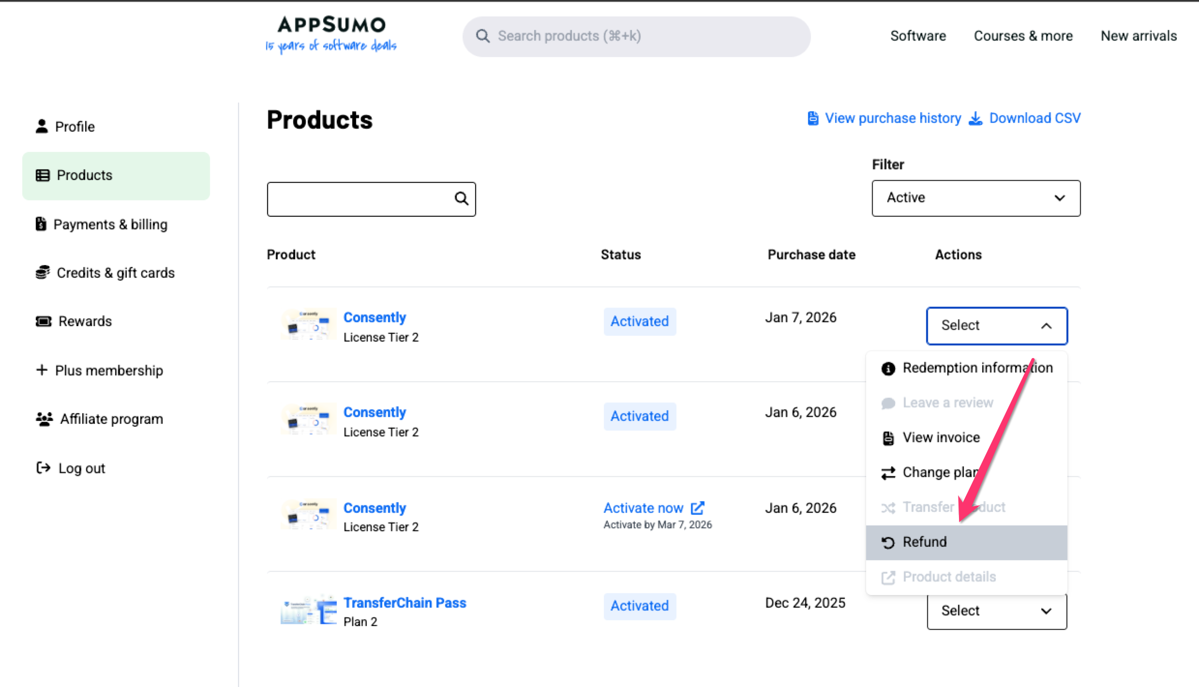Open the Active filter dropdown
Image resolution: width=1199 pixels, height=687 pixels.
pyautogui.click(x=975, y=198)
